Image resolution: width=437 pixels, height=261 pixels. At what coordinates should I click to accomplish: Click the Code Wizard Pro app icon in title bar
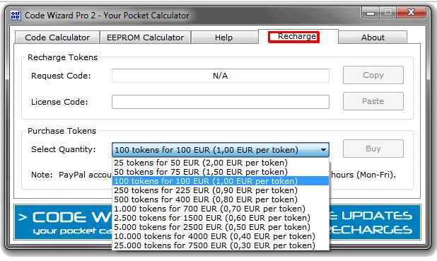pyautogui.click(x=16, y=16)
